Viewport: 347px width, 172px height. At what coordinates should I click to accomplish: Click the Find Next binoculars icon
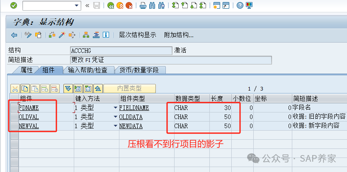tap(161, 5)
